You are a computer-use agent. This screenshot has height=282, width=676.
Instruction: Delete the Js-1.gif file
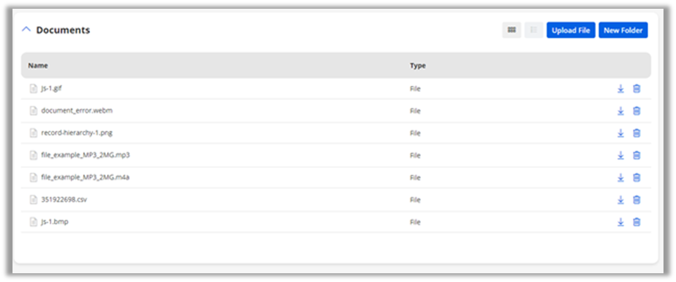637,89
